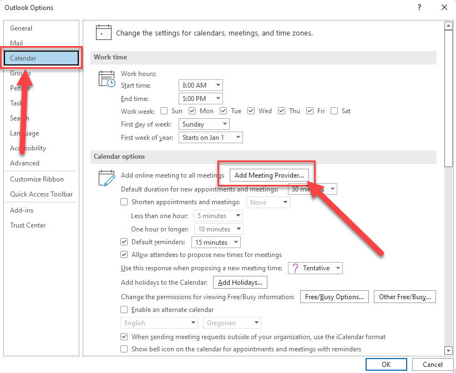Click the vertical scrollbar thumb
The image size is (456, 373).
coord(448,98)
